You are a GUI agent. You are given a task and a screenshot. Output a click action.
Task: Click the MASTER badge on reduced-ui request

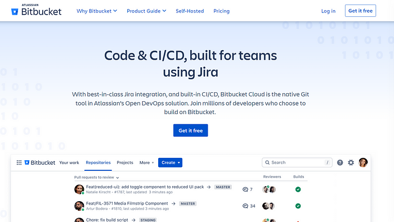click(223, 187)
